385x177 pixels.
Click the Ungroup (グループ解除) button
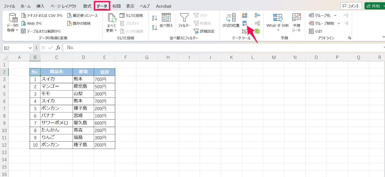click(x=321, y=23)
